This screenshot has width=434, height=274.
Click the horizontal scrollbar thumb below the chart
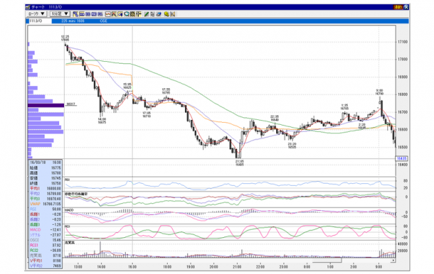pyautogui.click(x=327, y=260)
